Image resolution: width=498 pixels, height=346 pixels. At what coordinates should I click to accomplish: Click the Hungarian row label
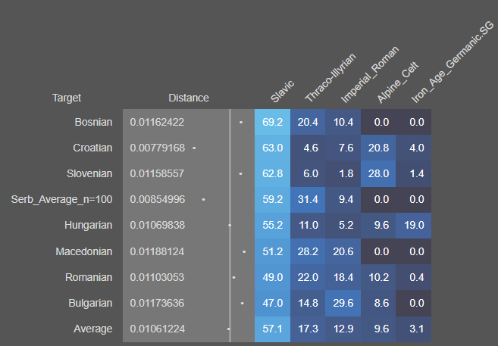(x=88, y=225)
